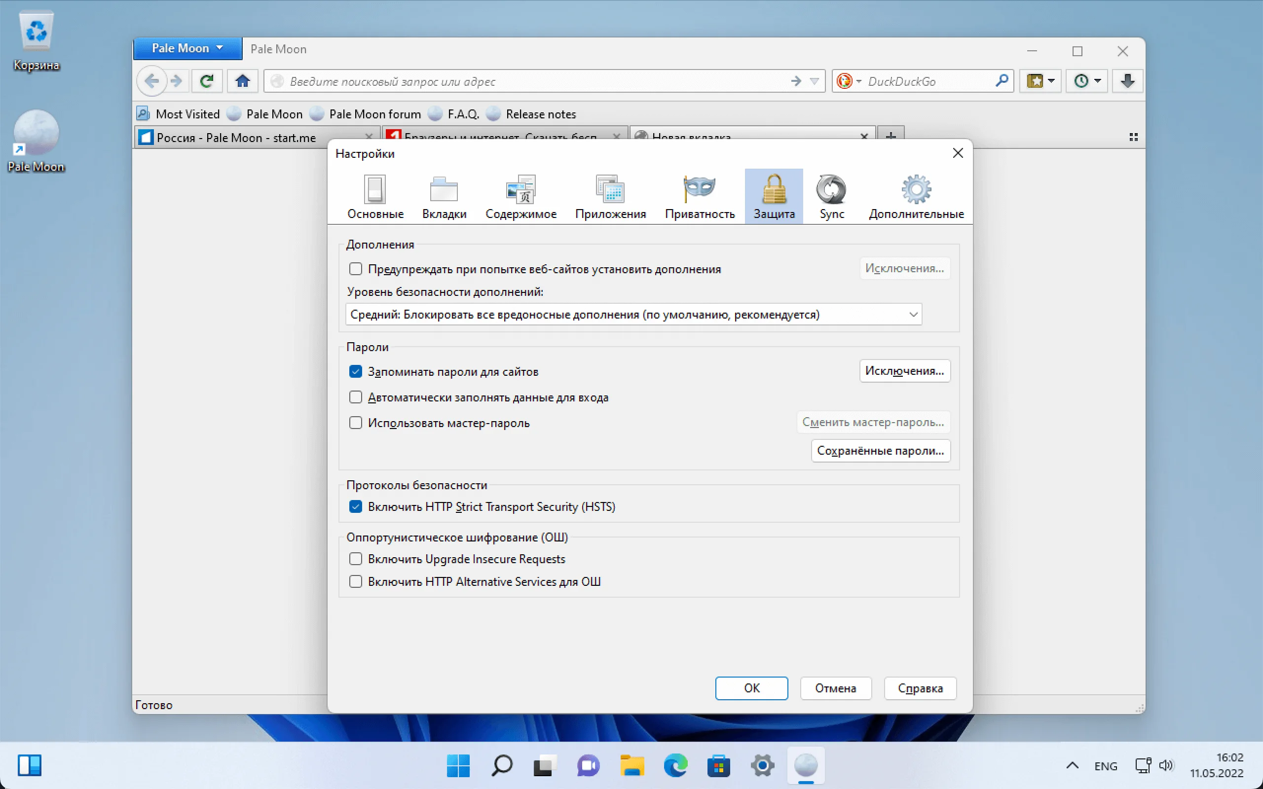Open the Release notes bookmark
Screen dimensions: 1263x789
click(x=541, y=114)
